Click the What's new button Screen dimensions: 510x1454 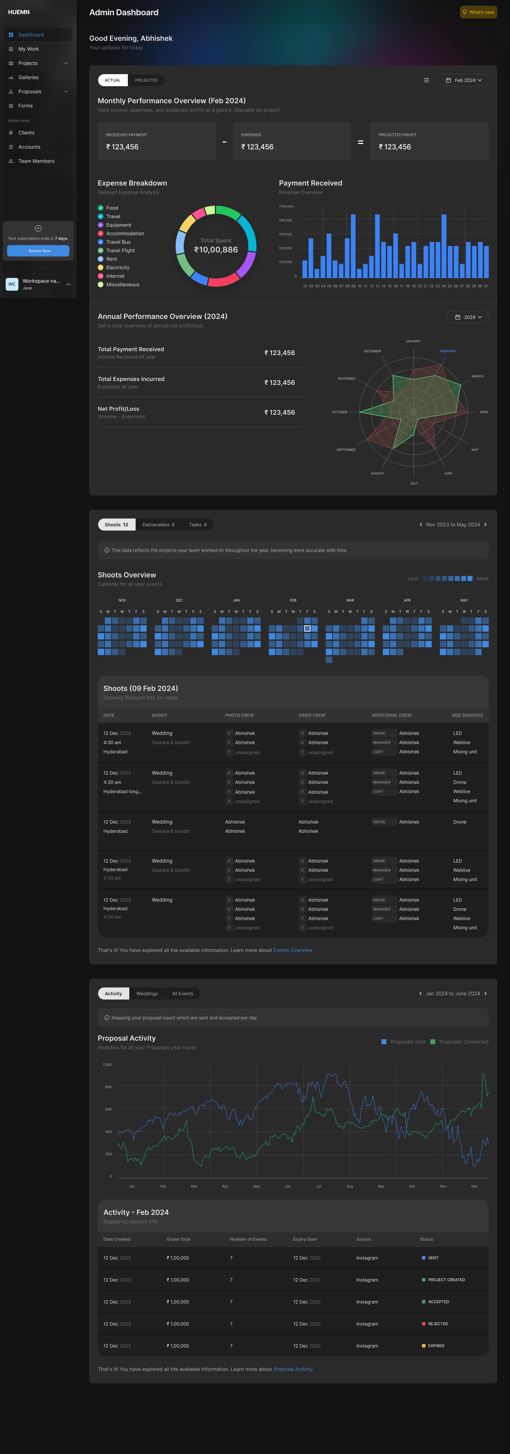pyautogui.click(x=478, y=12)
